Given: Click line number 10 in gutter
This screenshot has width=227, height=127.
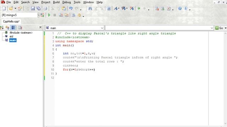Looking at the screenshot, I should tap(52, 70).
